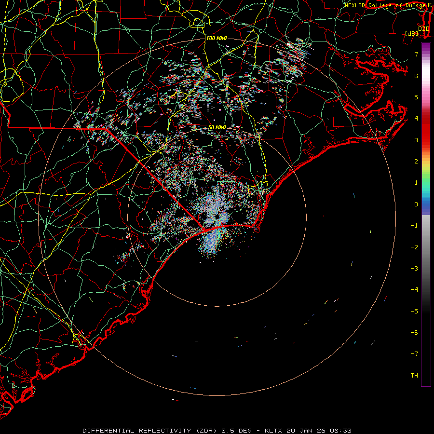The height and width of the screenshot is (434, 434).
Task: Click the 0 dB label on the scale
Action: tap(416, 204)
